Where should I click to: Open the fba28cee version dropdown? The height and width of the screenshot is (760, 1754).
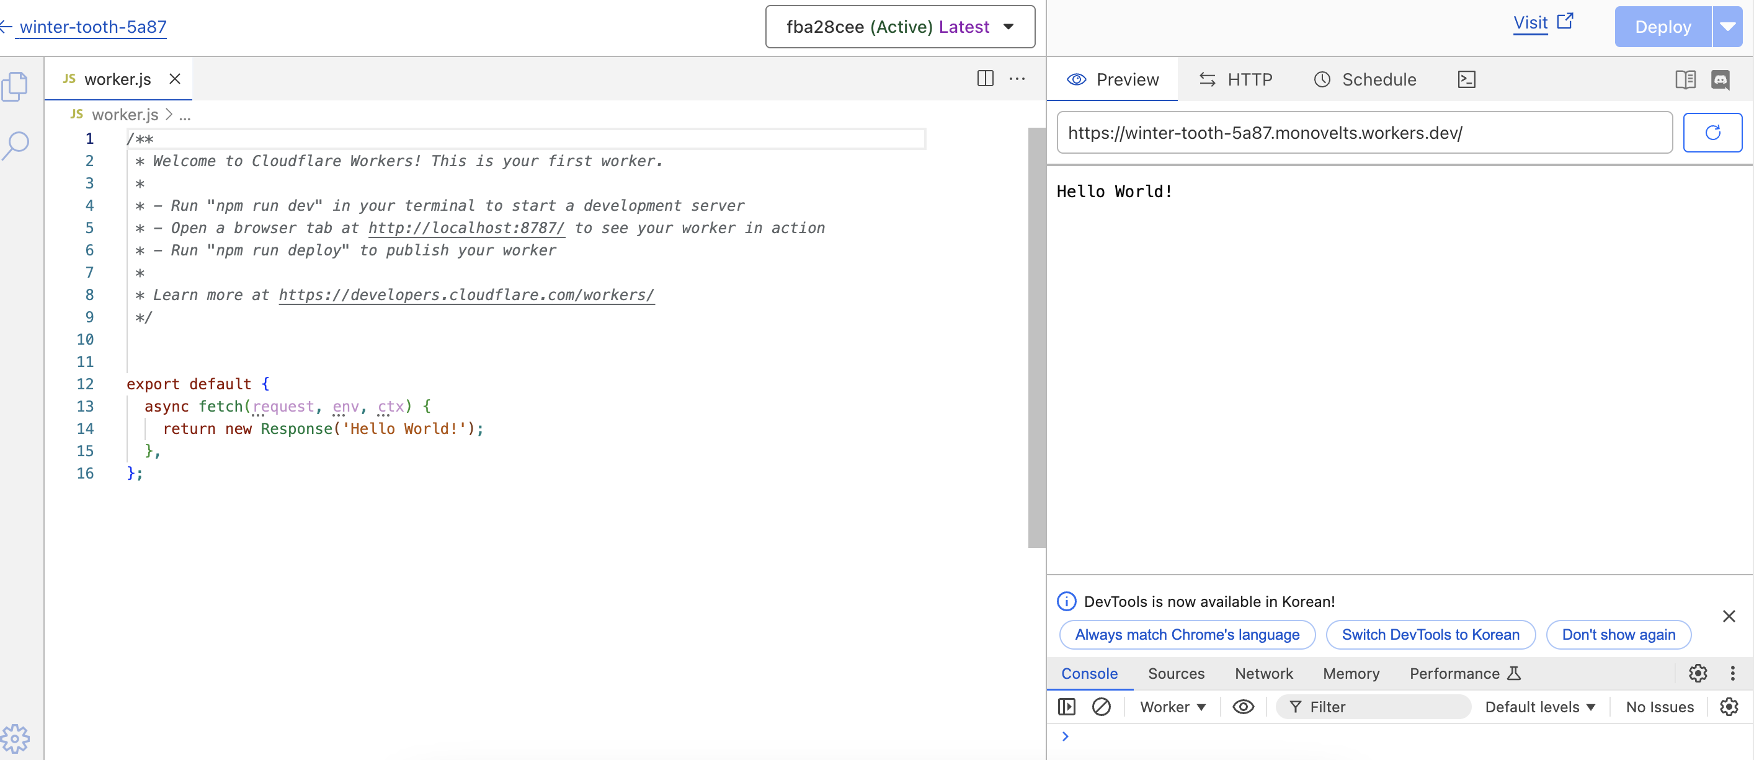(899, 27)
